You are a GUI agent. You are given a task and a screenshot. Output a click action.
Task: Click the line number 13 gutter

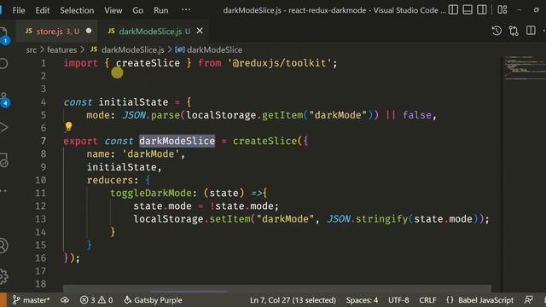point(41,219)
